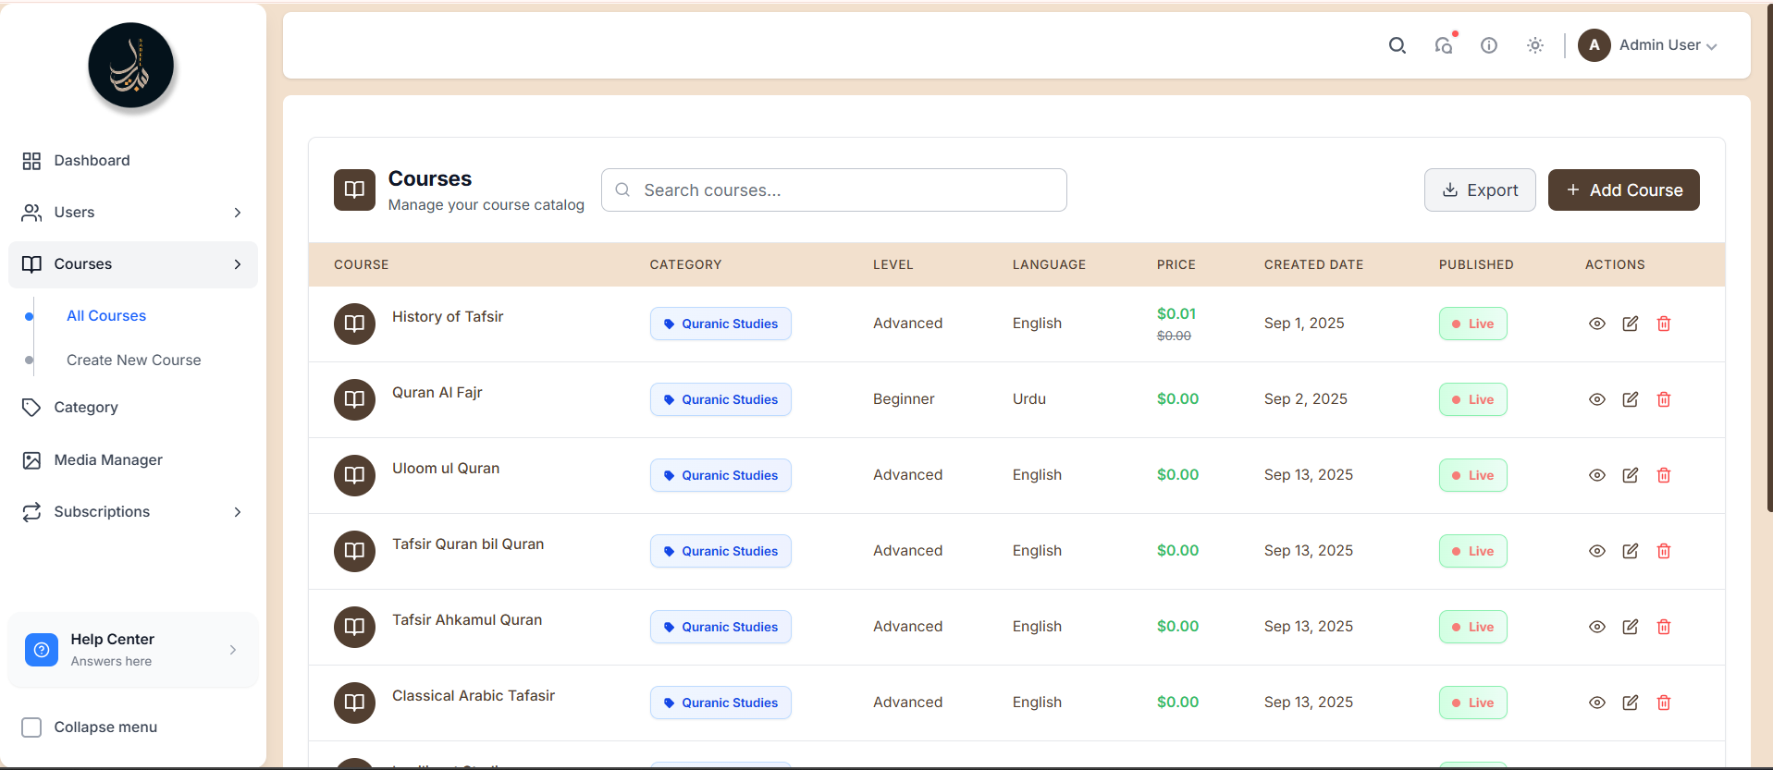This screenshot has width=1773, height=770.
Task: Delete the Tafsir Quran bil Quran course
Action: (1664, 551)
